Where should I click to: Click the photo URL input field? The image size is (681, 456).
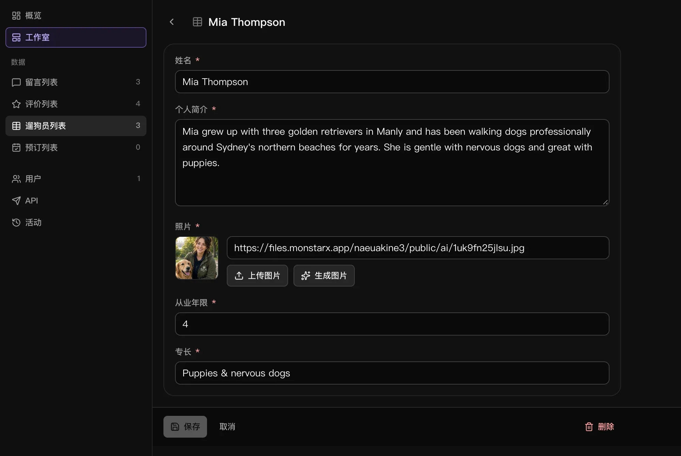418,248
